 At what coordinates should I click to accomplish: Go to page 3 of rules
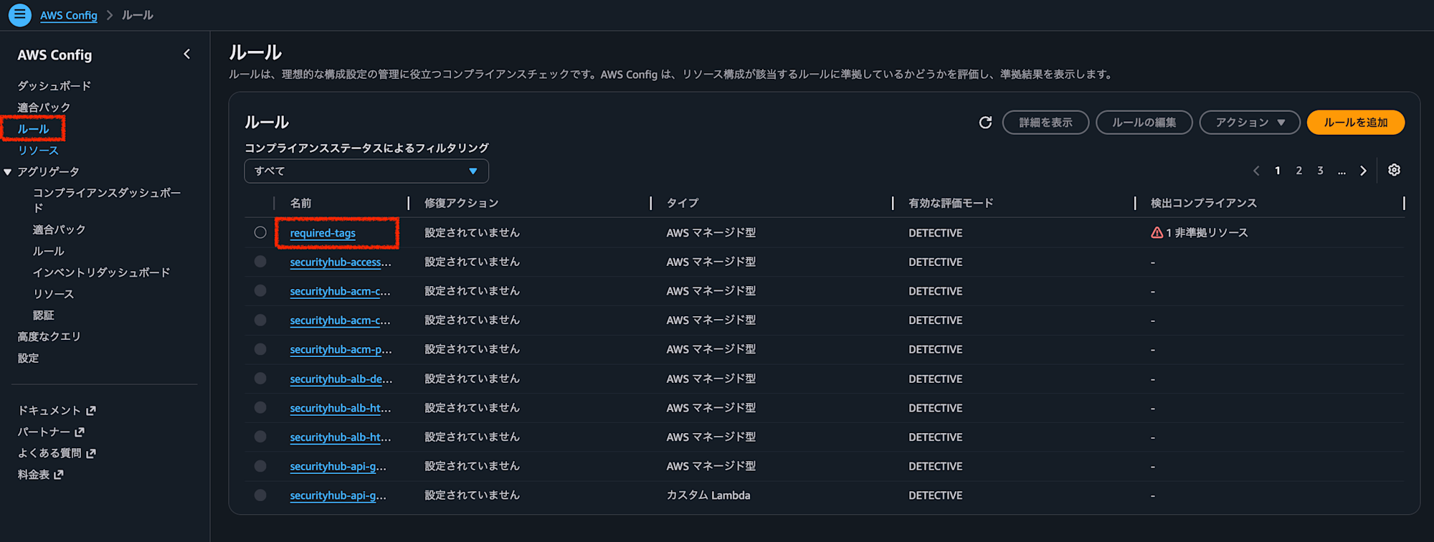(x=1320, y=171)
